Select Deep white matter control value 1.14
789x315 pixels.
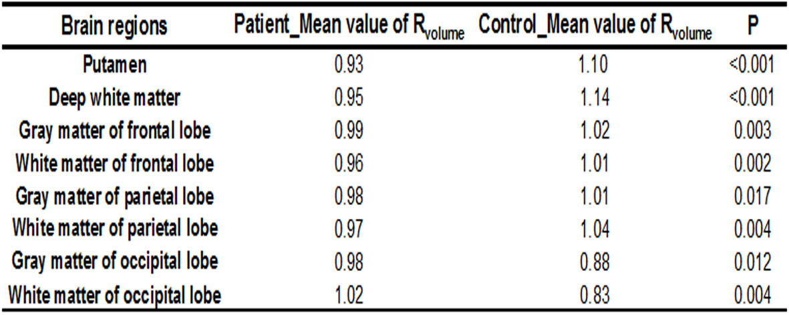(595, 97)
